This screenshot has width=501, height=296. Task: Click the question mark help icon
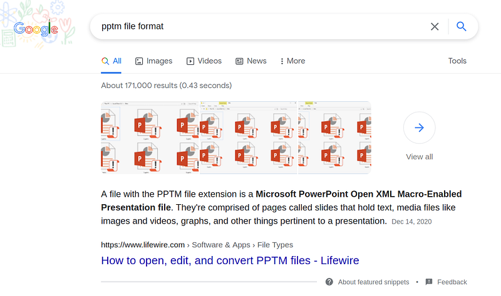pyautogui.click(x=329, y=282)
